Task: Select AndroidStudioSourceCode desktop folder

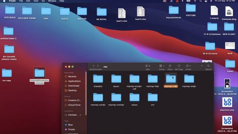Action: tap(39, 73)
